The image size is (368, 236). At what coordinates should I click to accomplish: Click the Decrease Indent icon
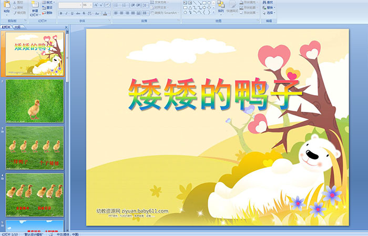point(133,5)
